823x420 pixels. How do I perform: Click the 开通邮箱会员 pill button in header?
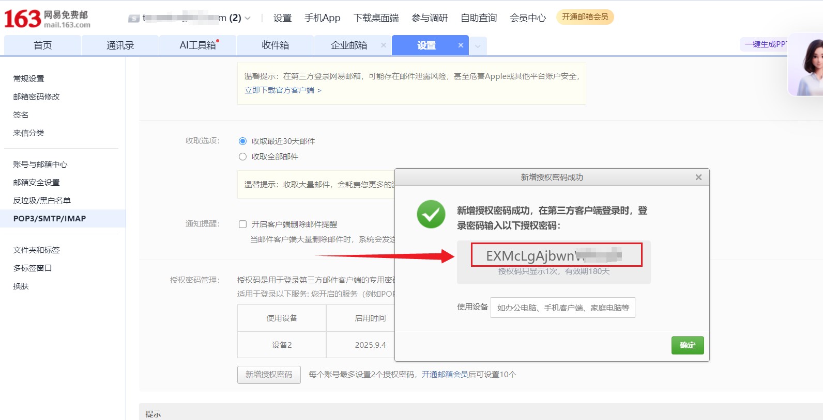click(585, 17)
